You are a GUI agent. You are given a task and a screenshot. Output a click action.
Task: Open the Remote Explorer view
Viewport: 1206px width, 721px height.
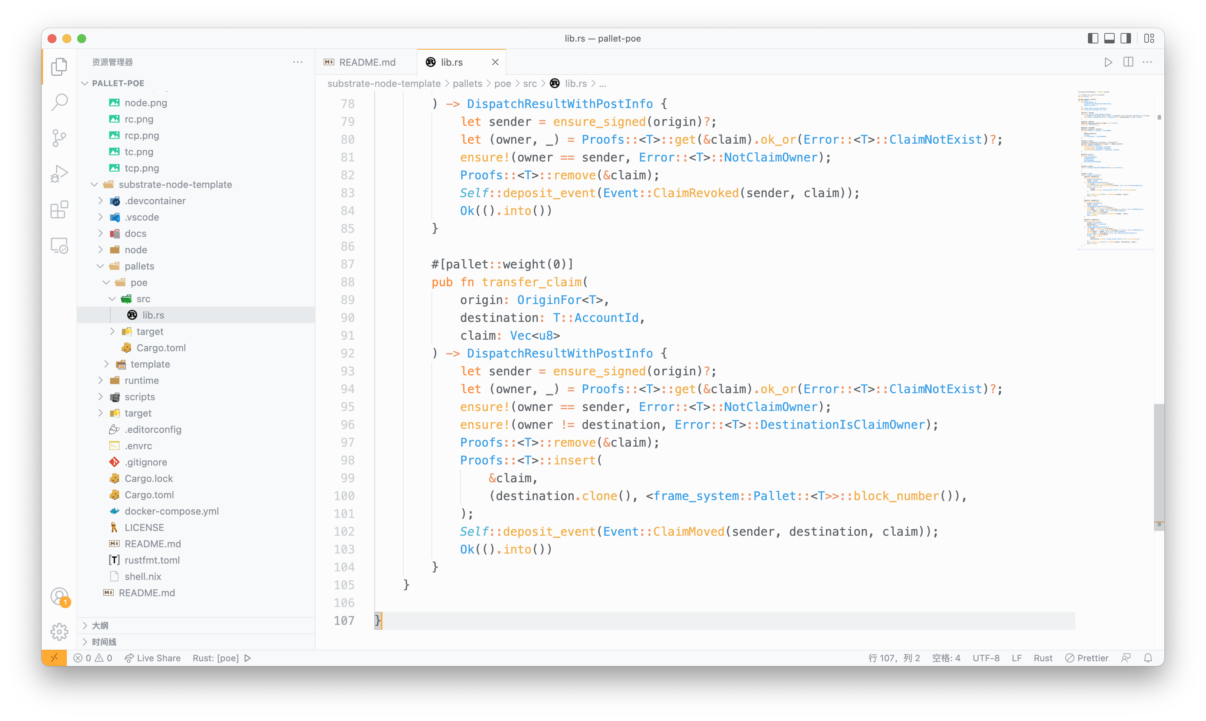point(59,245)
